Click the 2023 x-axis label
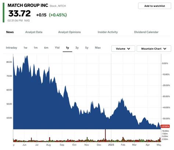Viewport: 174px width, 150px height. click(x=111, y=145)
